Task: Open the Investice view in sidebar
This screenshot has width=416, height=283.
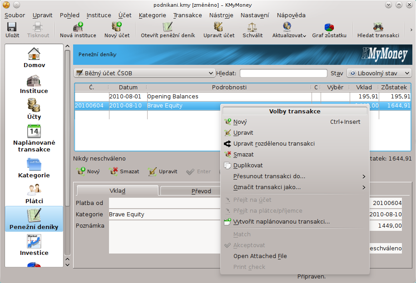Action: (x=34, y=245)
